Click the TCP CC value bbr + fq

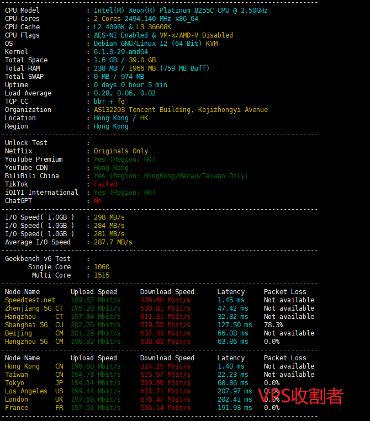click(x=109, y=102)
